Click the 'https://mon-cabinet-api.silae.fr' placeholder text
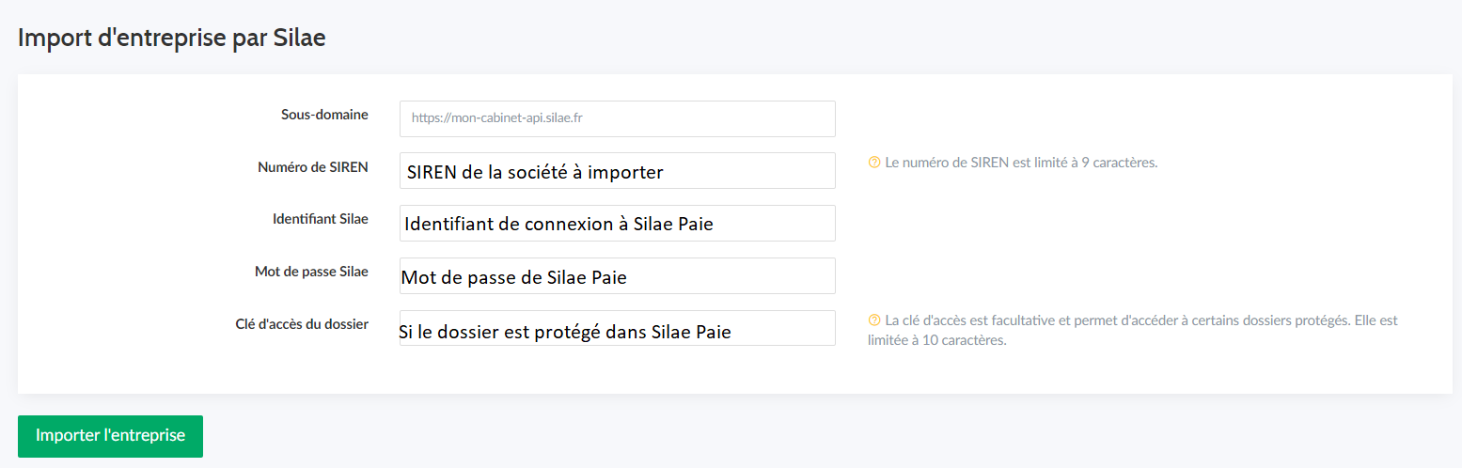Viewport: 1462px width, 468px height. point(498,118)
